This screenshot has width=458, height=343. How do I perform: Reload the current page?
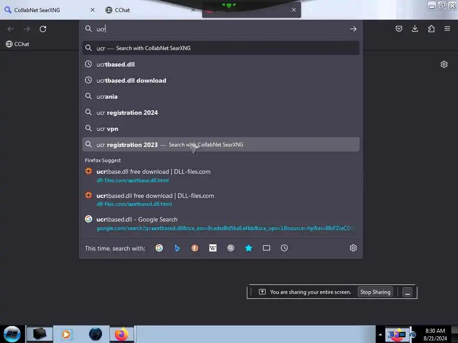[43, 29]
